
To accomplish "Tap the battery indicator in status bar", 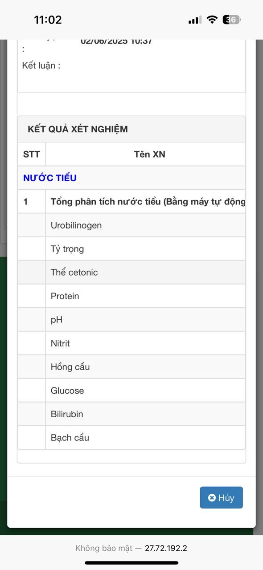I will [x=232, y=20].
